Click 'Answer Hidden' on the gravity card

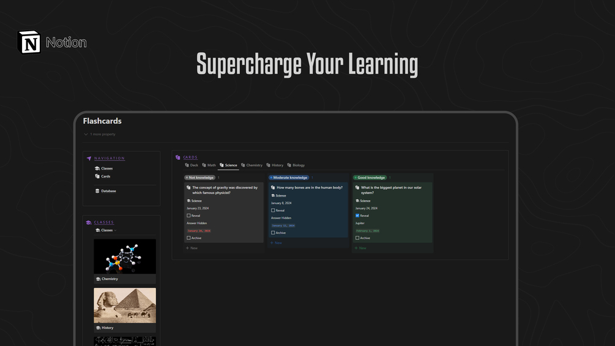tap(197, 223)
